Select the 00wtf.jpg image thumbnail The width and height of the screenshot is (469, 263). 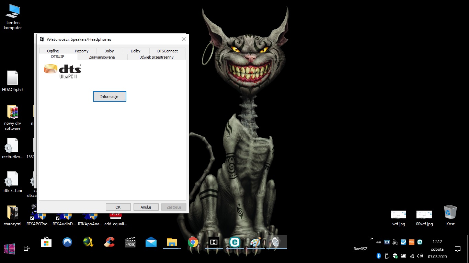point(424,218)
